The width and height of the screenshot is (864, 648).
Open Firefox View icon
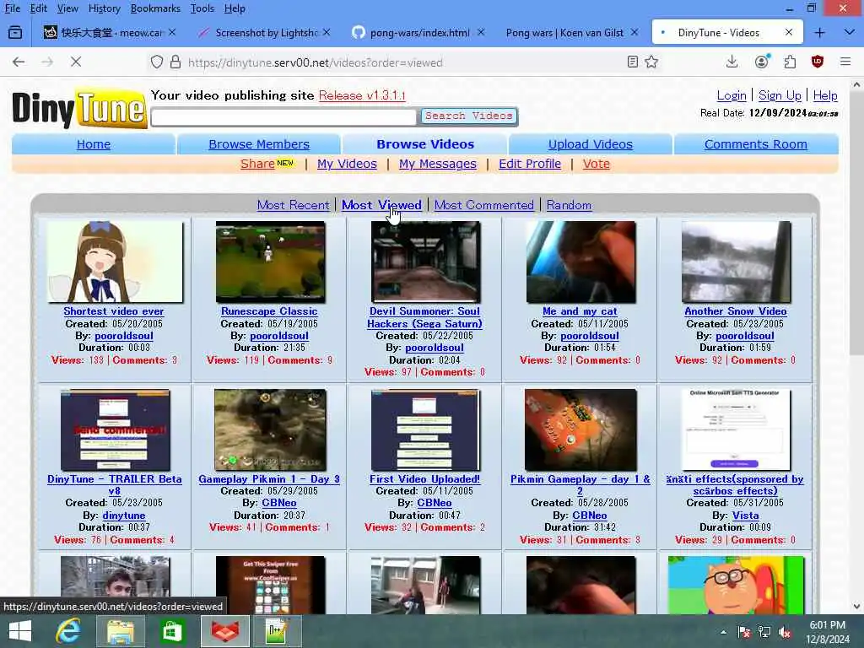click(15, 33)
